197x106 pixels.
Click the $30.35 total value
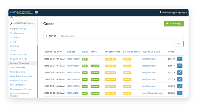(171, 93)
